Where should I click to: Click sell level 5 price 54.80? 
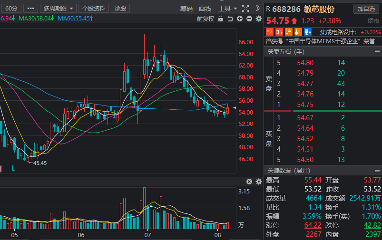pyautogui.click(x=305, y=63)
